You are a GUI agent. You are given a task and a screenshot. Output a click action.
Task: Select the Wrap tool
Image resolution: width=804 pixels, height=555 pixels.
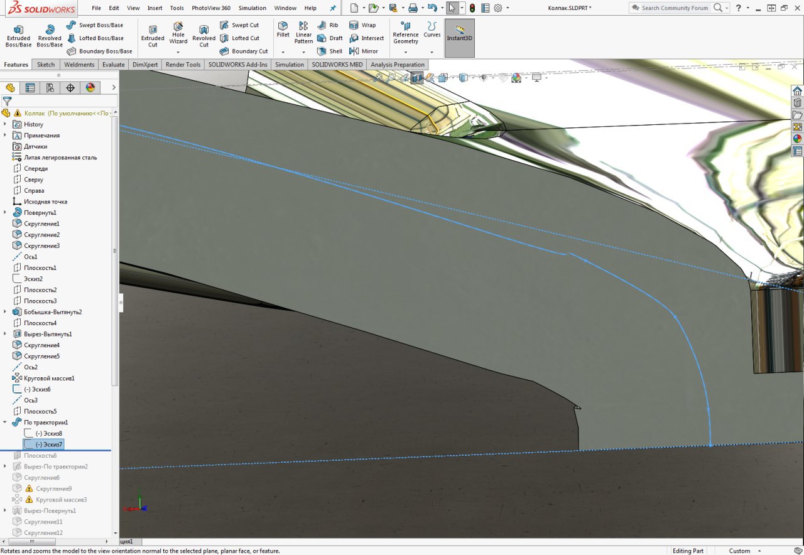(362, 25)
